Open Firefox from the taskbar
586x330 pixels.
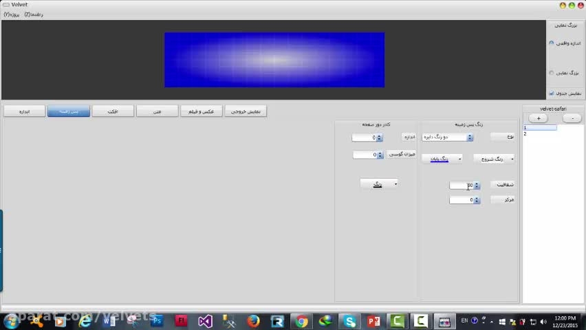[x=253, y=321]
